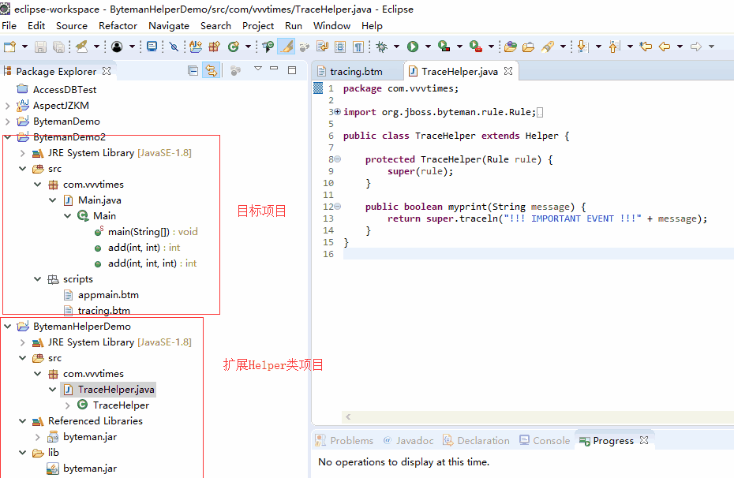
Task: Select the main(String[]) method entry
Action: (152, 232)
